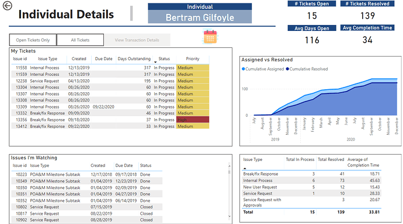Sort My Tickets by Created column
The image size is (403, 224).
79,59
